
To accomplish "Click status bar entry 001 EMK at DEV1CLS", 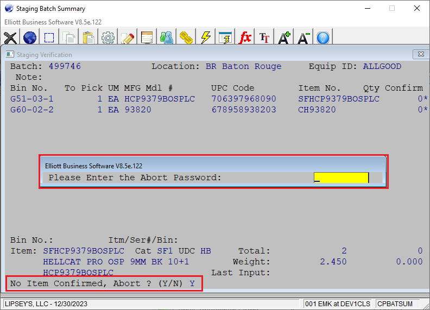I will click(x=338, y=304).
